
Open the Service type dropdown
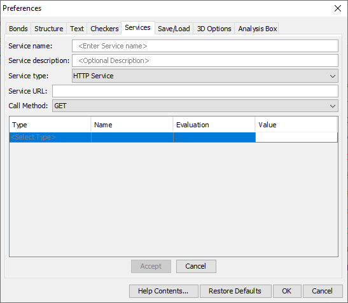coord(205,76)
